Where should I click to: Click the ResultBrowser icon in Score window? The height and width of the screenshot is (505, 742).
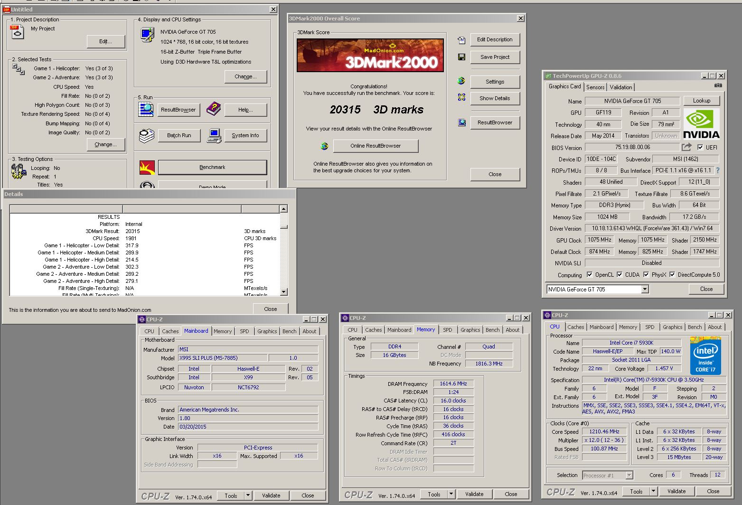[461, 122]
